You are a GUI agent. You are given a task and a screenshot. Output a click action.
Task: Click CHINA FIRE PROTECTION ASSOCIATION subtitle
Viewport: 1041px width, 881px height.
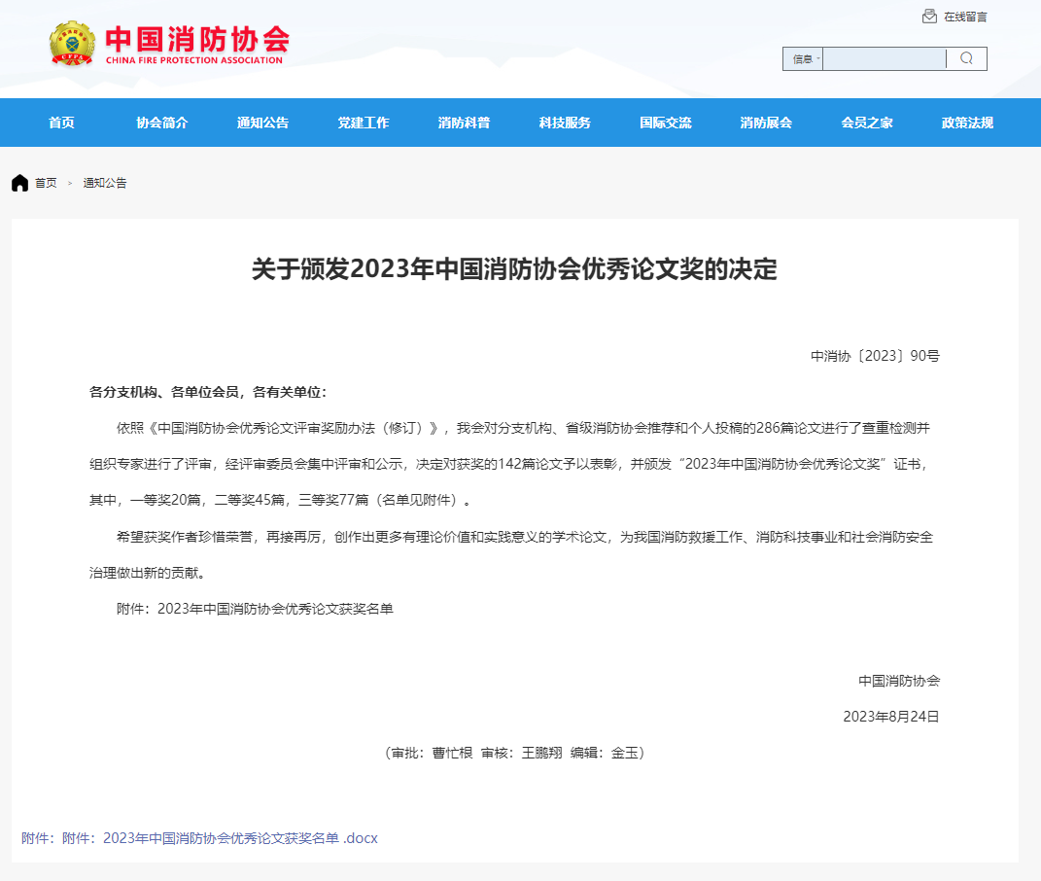(x=193, y=60)
